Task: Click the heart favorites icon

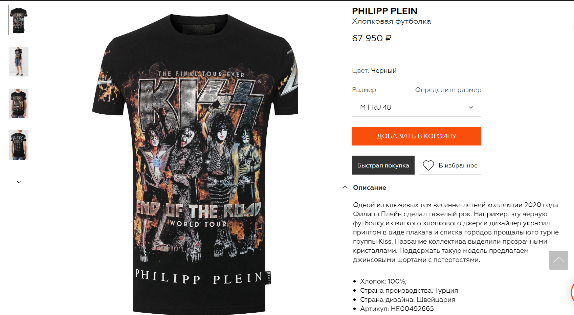Action: point(428,165)
